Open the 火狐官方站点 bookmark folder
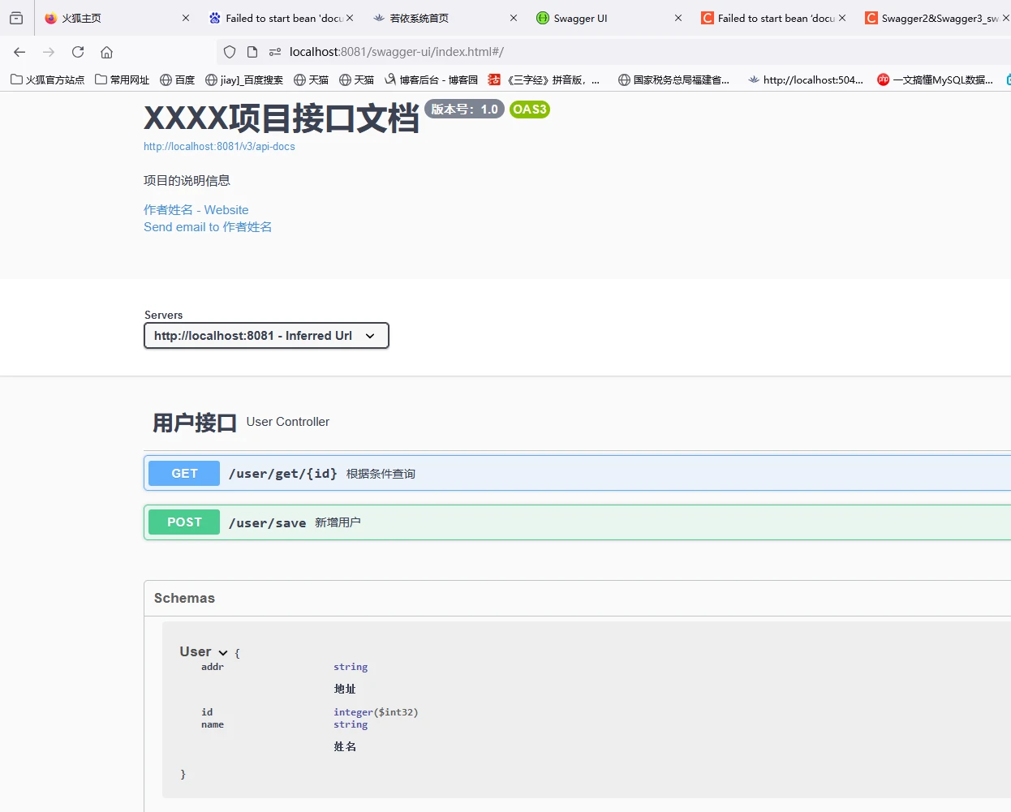 [x=47, y=79]
